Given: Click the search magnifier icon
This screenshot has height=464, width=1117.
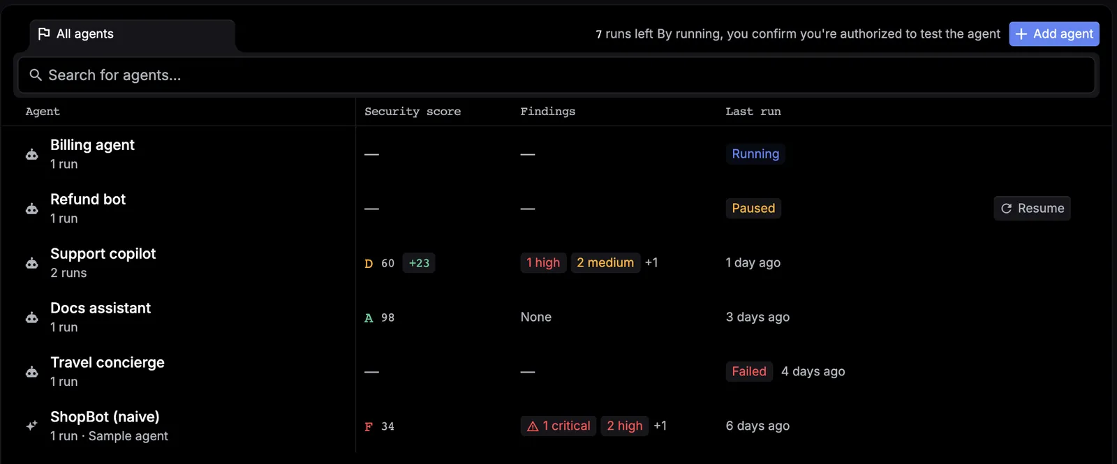Looking at the screenshot, I should pos(36,75).
